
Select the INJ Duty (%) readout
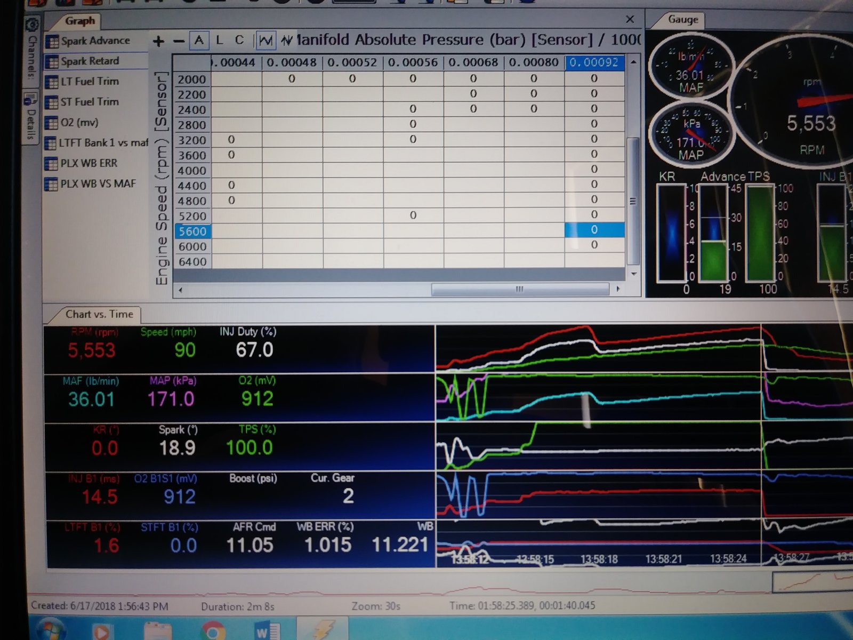pyautogui.click(x=248, y=344)
